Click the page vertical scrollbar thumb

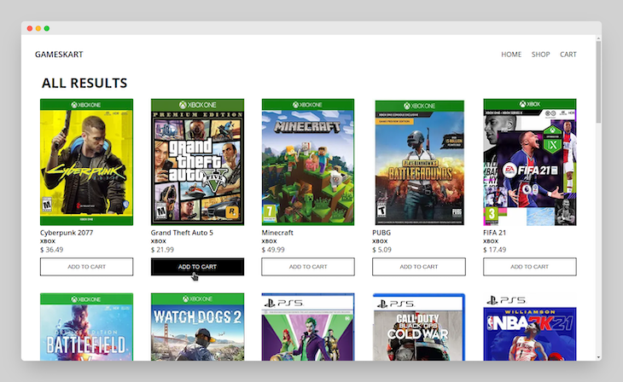click(598, 81)
